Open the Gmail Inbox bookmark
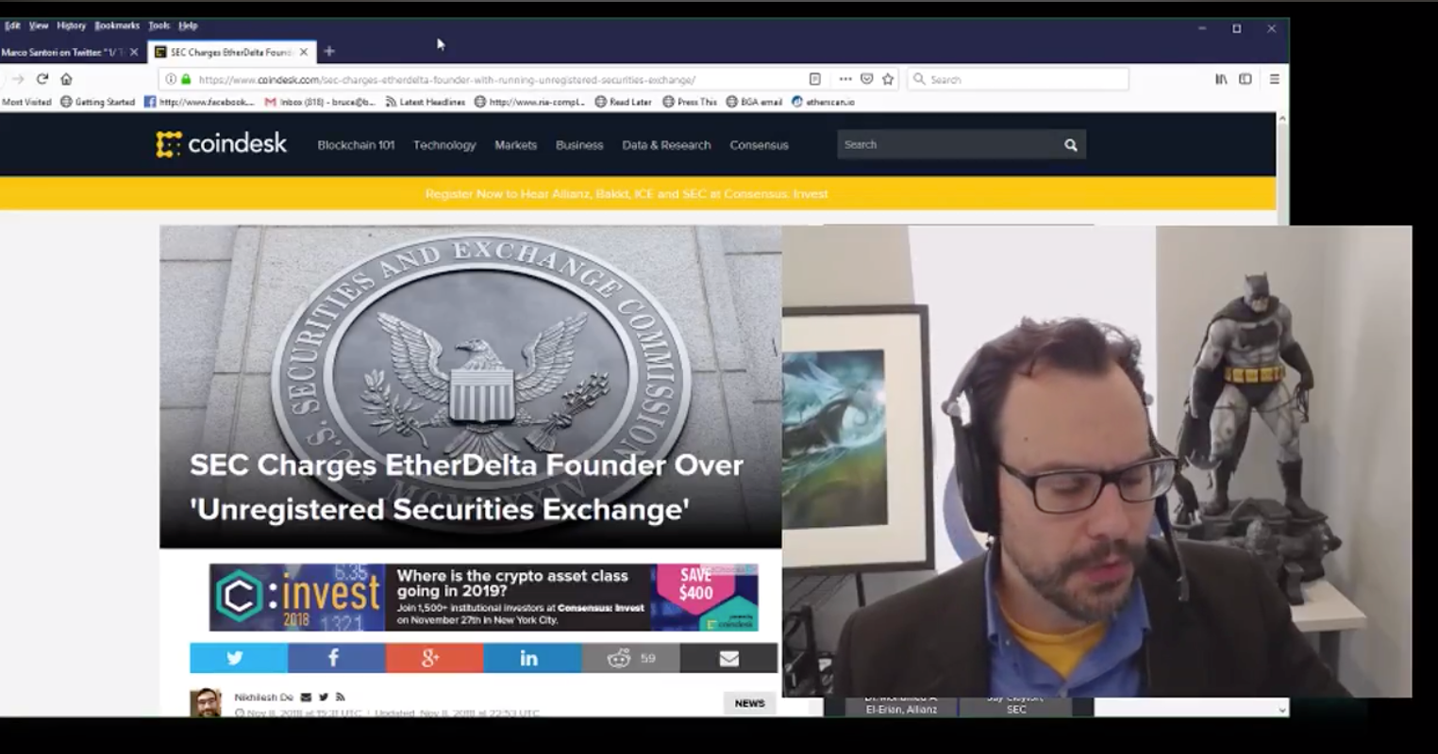Image resolution: width=1438 pixels, height=754 pixels. coord(320,102)
